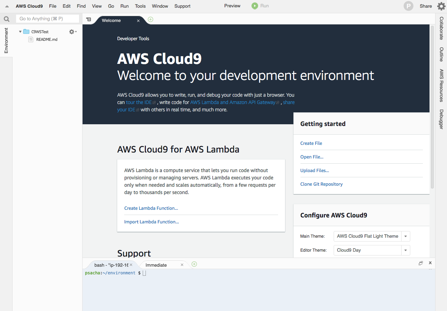Click the Welcome page vertical scrollbar

pos(432,106)
